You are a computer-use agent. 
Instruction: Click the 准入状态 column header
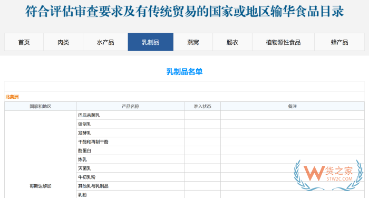[202, 106]
